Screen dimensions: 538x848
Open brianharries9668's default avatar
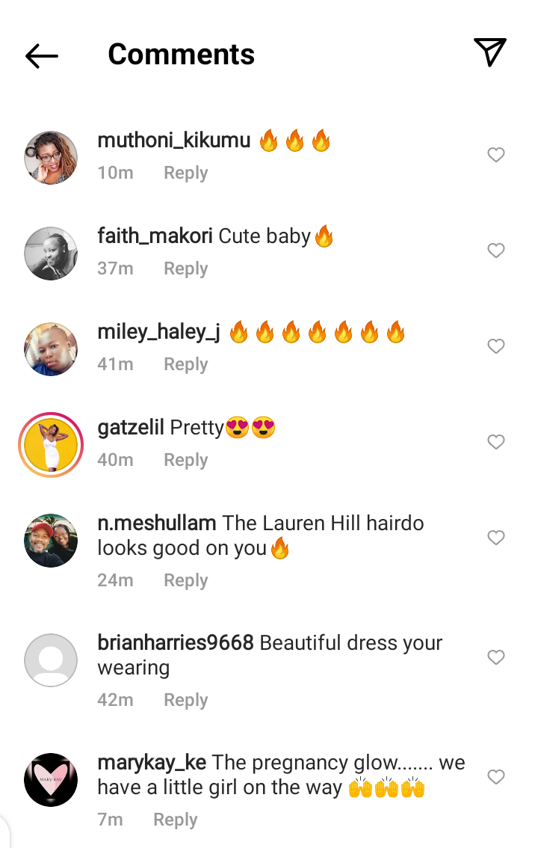(x=51, y=660)
